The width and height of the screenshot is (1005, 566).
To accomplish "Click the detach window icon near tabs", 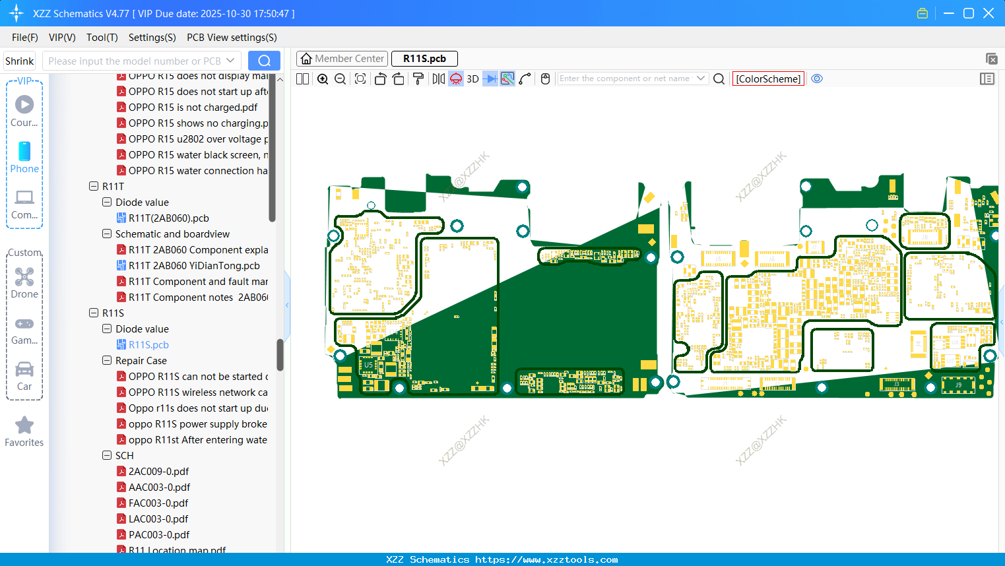I will click(991, 59).
